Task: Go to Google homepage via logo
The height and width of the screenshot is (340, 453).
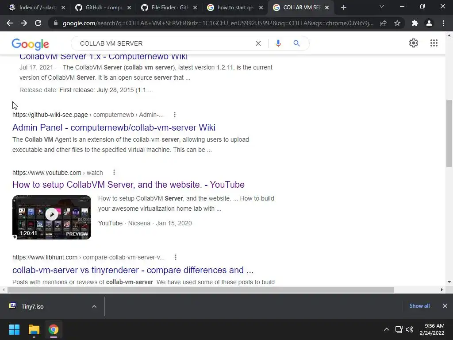Action: (x=31, y=44)
